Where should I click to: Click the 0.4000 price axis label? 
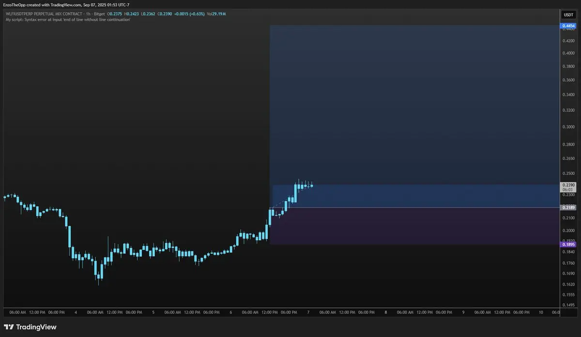point(568,53)
